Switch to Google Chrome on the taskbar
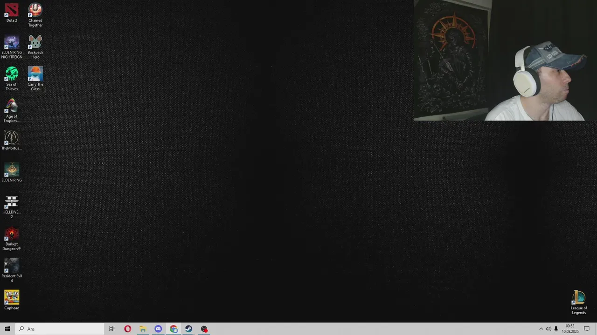The width and height of the screenshot is (597, 335). point(174,329)
